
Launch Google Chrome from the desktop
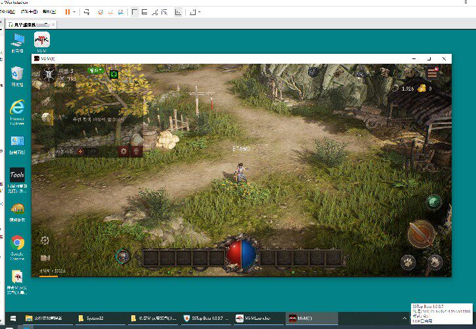coord(17,248)
